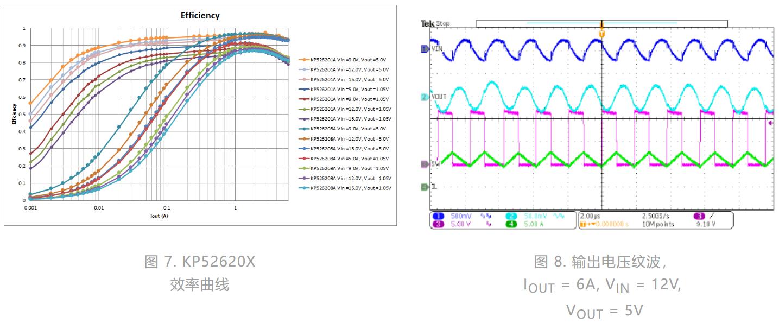The image size is (779, 323).
Task: Click the 效率曲线 caption line
Action: tap(200, 284)
